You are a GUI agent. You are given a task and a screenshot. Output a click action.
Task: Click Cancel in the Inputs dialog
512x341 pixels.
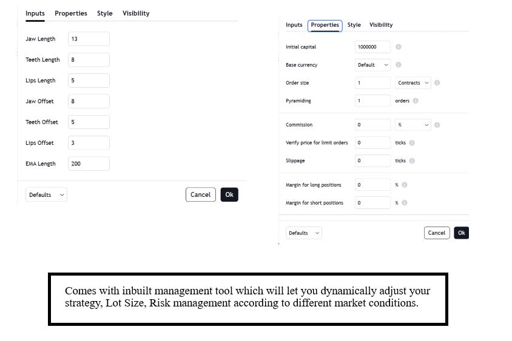pos(200,194)
